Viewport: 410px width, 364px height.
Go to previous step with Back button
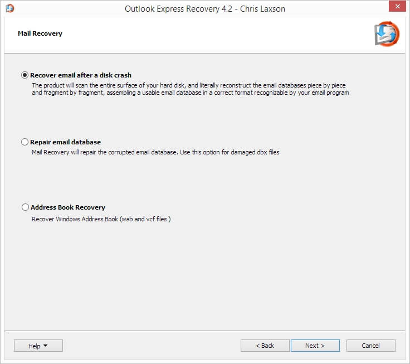(265, 346)
